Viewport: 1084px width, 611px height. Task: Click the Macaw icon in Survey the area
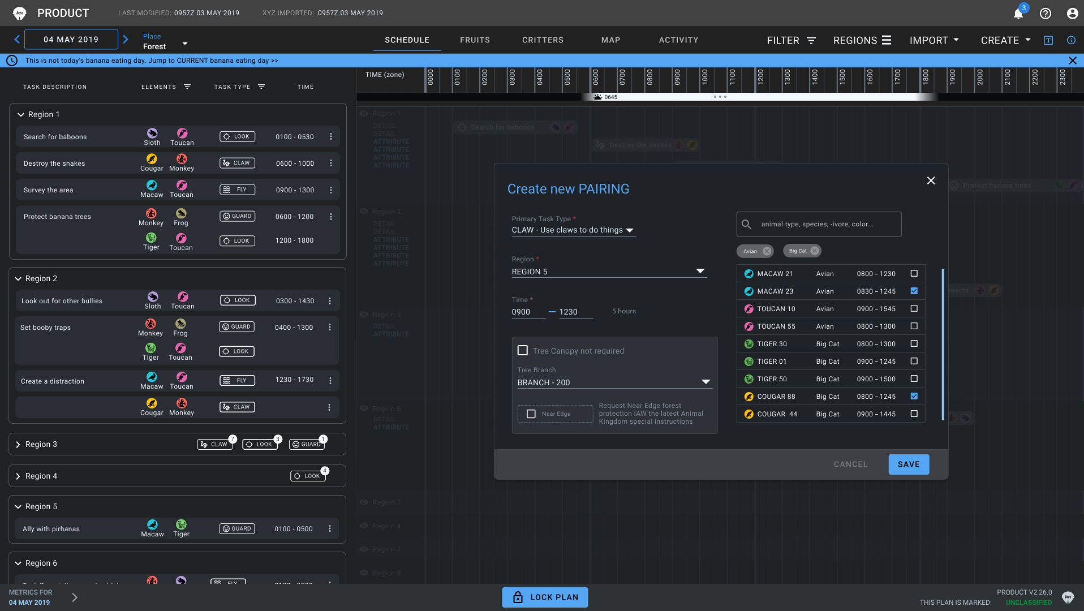pyautogui.click(x=152, y=185)
